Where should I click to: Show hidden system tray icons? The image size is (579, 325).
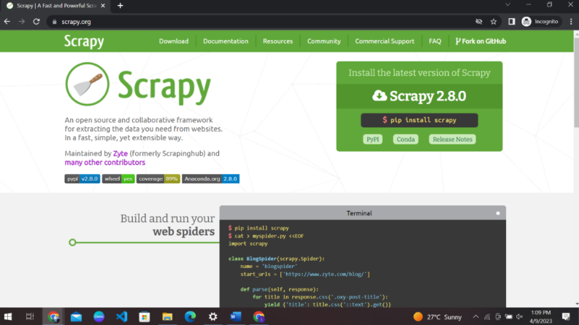point(476,317)
